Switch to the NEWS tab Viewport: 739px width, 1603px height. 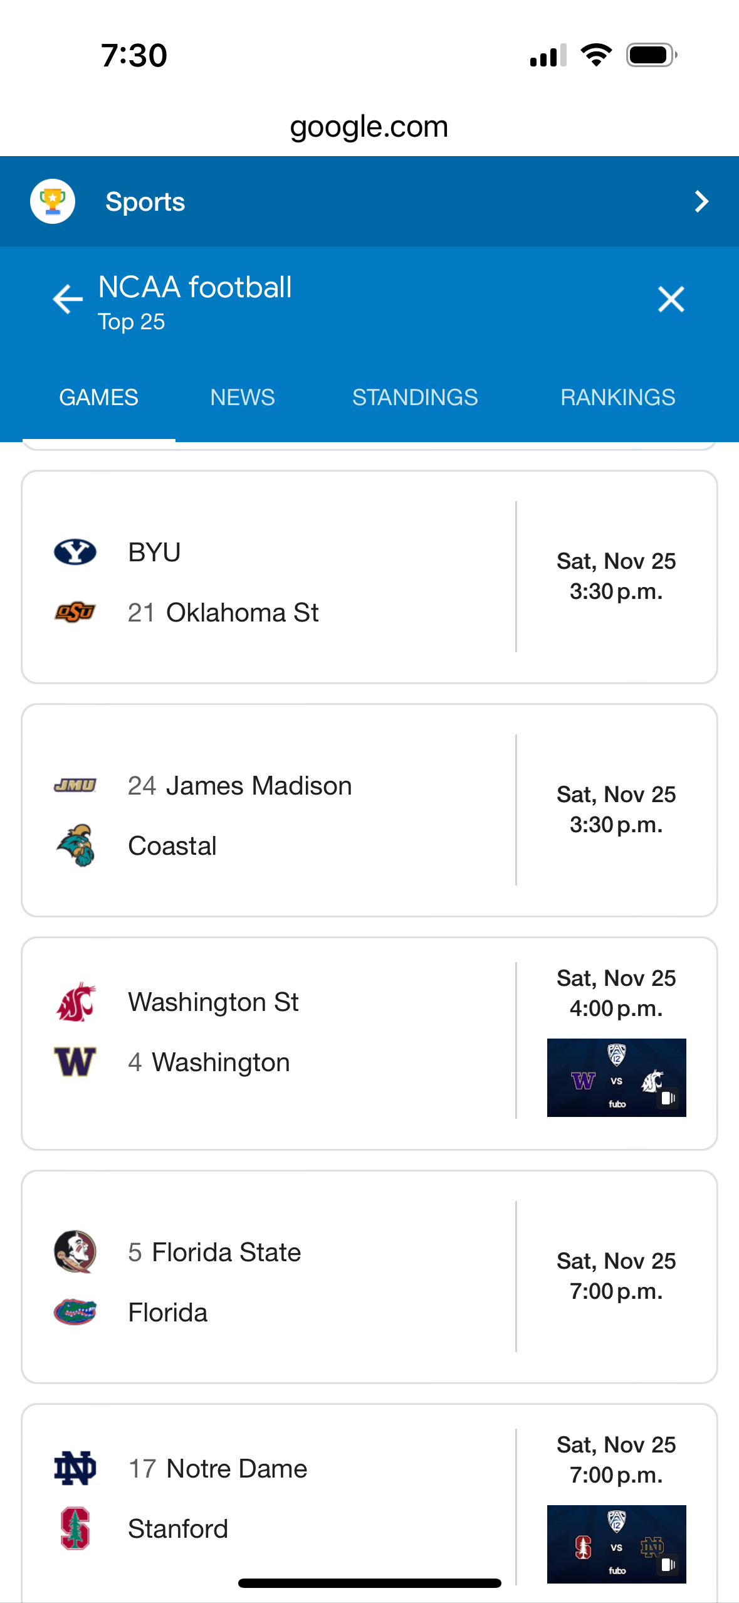point(242,398)
